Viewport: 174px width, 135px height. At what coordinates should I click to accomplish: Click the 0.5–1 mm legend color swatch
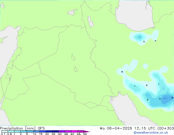pyautogui.click(x=11, y=131)
